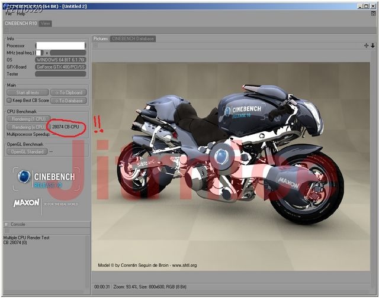The height and width of the screenshot is (298, 379).
Task: Open the File menu
Action: pyautogui.click(x=8, y=14)
